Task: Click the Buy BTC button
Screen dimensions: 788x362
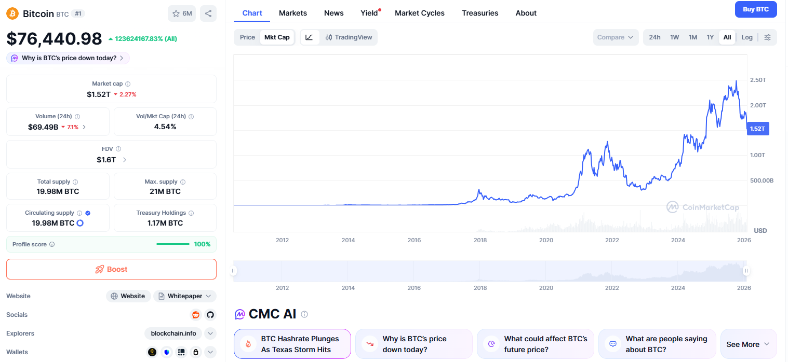Action: tap(755, 9)
